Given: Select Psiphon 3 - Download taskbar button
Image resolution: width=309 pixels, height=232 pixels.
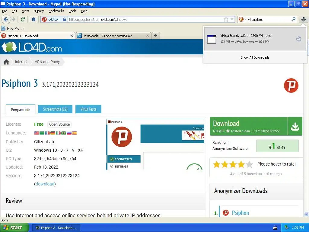Looking at the screenshot, I should pyautogui.click(x=56, y=228).
